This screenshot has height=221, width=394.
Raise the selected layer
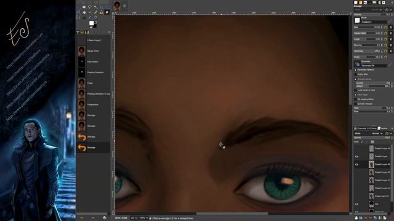(x=366, y=218)
